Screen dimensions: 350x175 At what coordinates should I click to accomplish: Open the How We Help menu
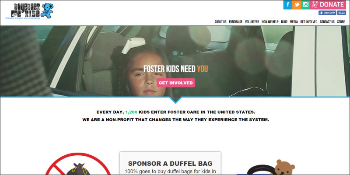tap(270, 22)
